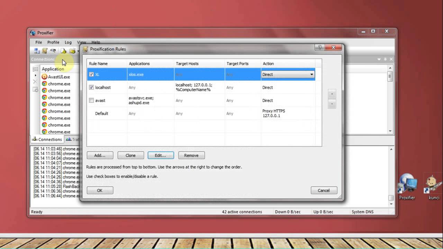Screen dimensions: 443x249
Task: Click log panel scrollbar down arrow
Action: (391, 204)
